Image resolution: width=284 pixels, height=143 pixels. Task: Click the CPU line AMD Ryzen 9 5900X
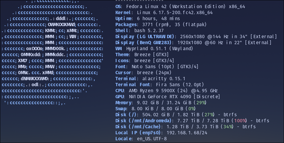point(166,90)
